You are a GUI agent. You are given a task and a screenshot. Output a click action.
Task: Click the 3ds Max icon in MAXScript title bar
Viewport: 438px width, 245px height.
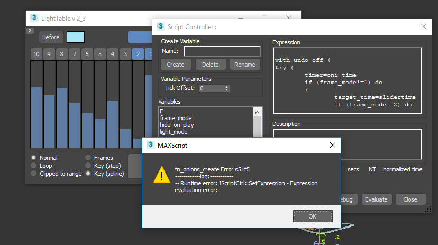tap(151, 144)
